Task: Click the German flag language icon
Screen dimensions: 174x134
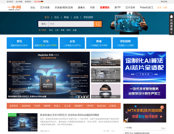Action: (42, 2)
